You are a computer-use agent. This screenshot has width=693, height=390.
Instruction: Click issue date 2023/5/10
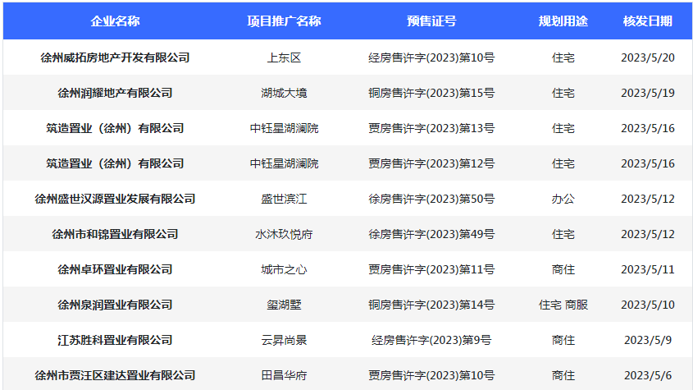(x=647, y=305)
